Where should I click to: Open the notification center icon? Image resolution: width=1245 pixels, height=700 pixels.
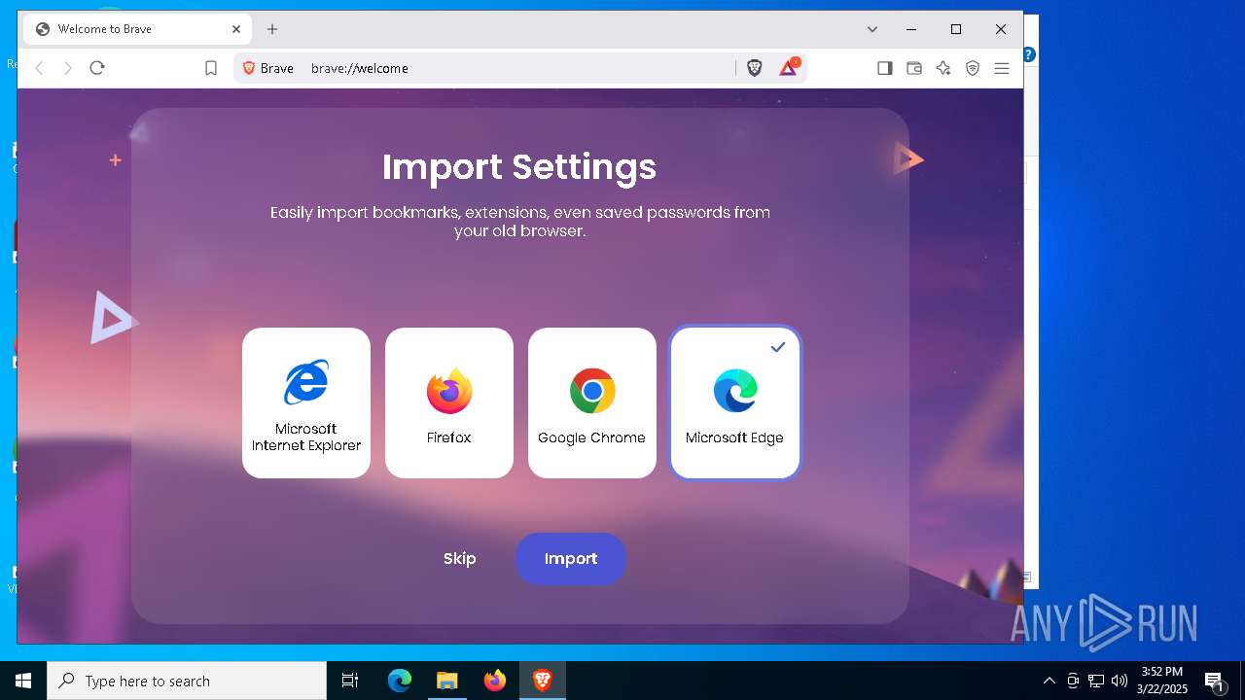pos(1214,681)
